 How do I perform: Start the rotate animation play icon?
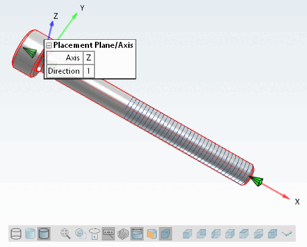tap(94, 234)
